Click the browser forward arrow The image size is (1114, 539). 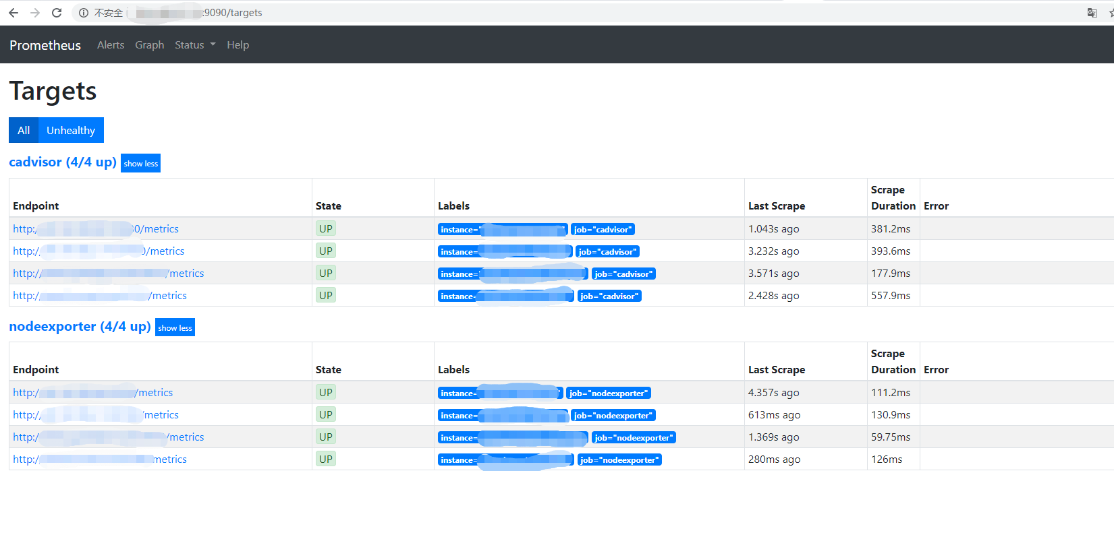pyautogui.click(x=35, y=13)
